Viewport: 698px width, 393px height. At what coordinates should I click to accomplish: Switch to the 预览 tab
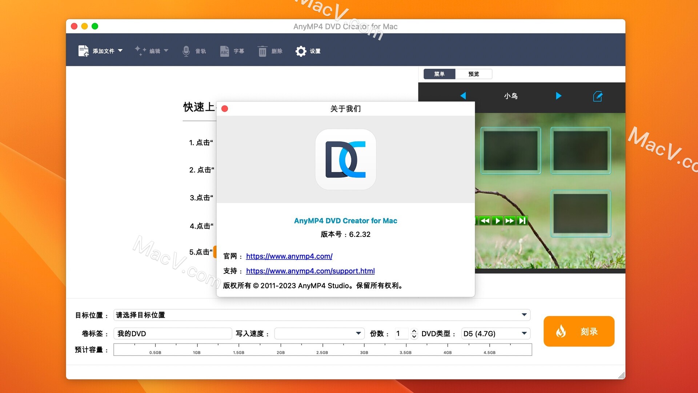(x=474, y=74)
